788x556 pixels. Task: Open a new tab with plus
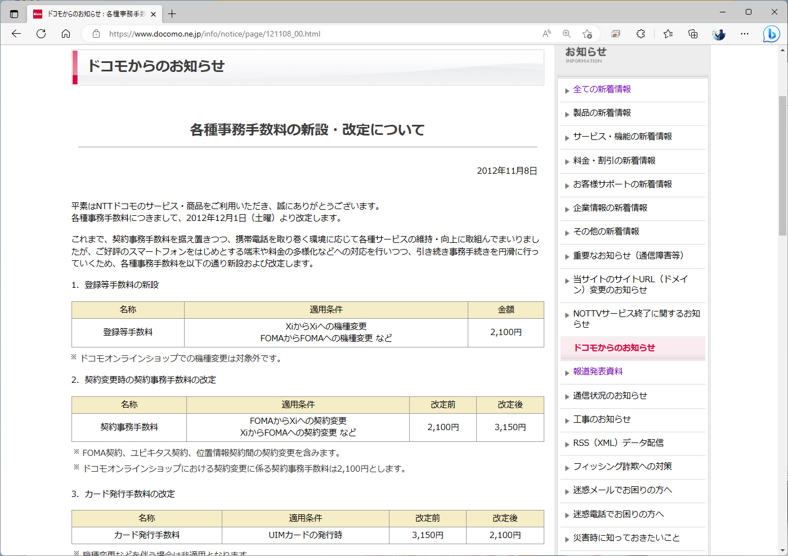(x=172, y=13)
